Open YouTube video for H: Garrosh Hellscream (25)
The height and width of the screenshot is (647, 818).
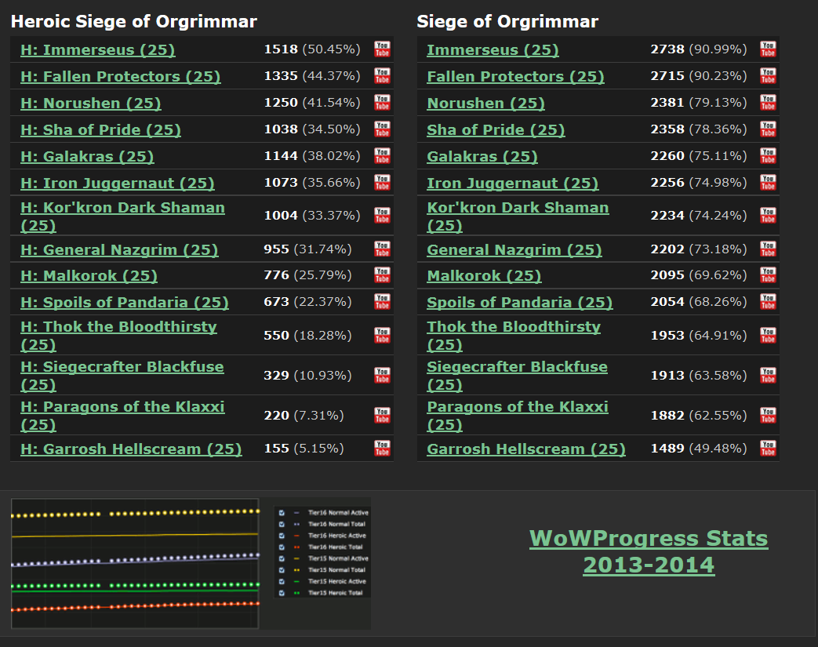pyautogui.click(x=383, y=449)
